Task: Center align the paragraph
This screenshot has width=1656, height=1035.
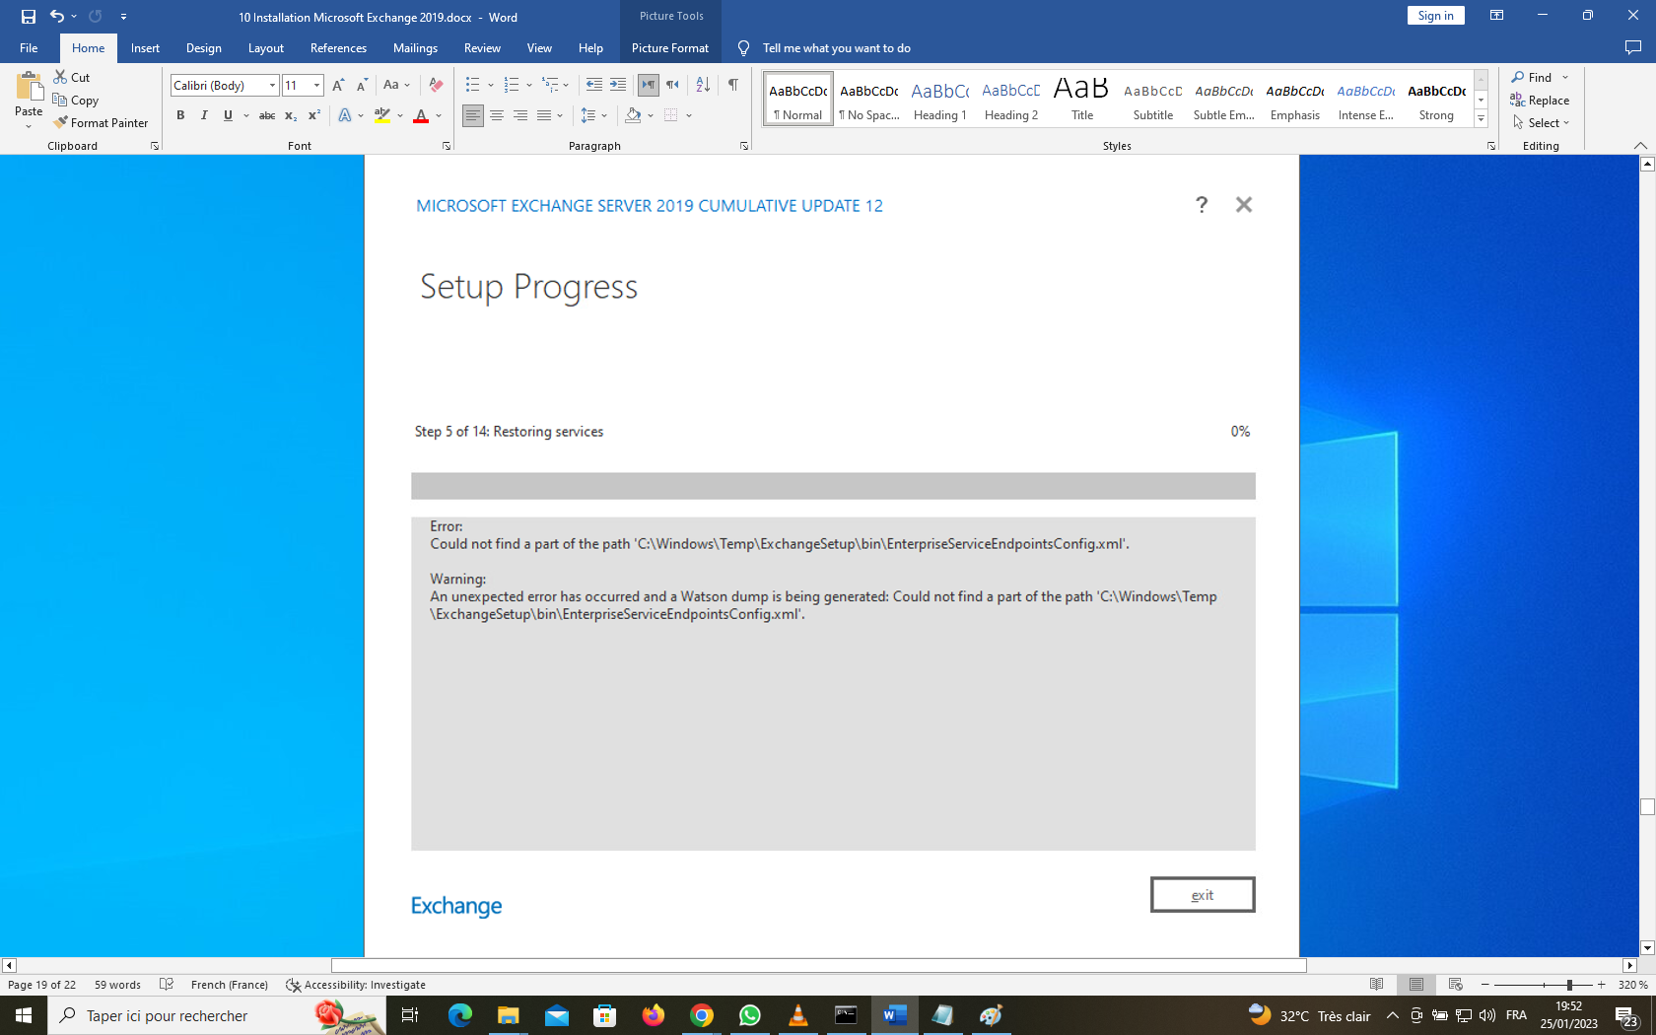Action: (497, 115)
